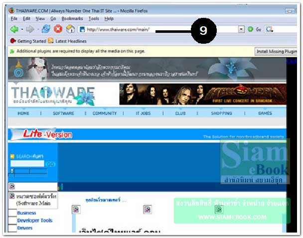Select CLUB in site navigation
The width and height of the screenshot is (303, 238).
coord(180,113)
